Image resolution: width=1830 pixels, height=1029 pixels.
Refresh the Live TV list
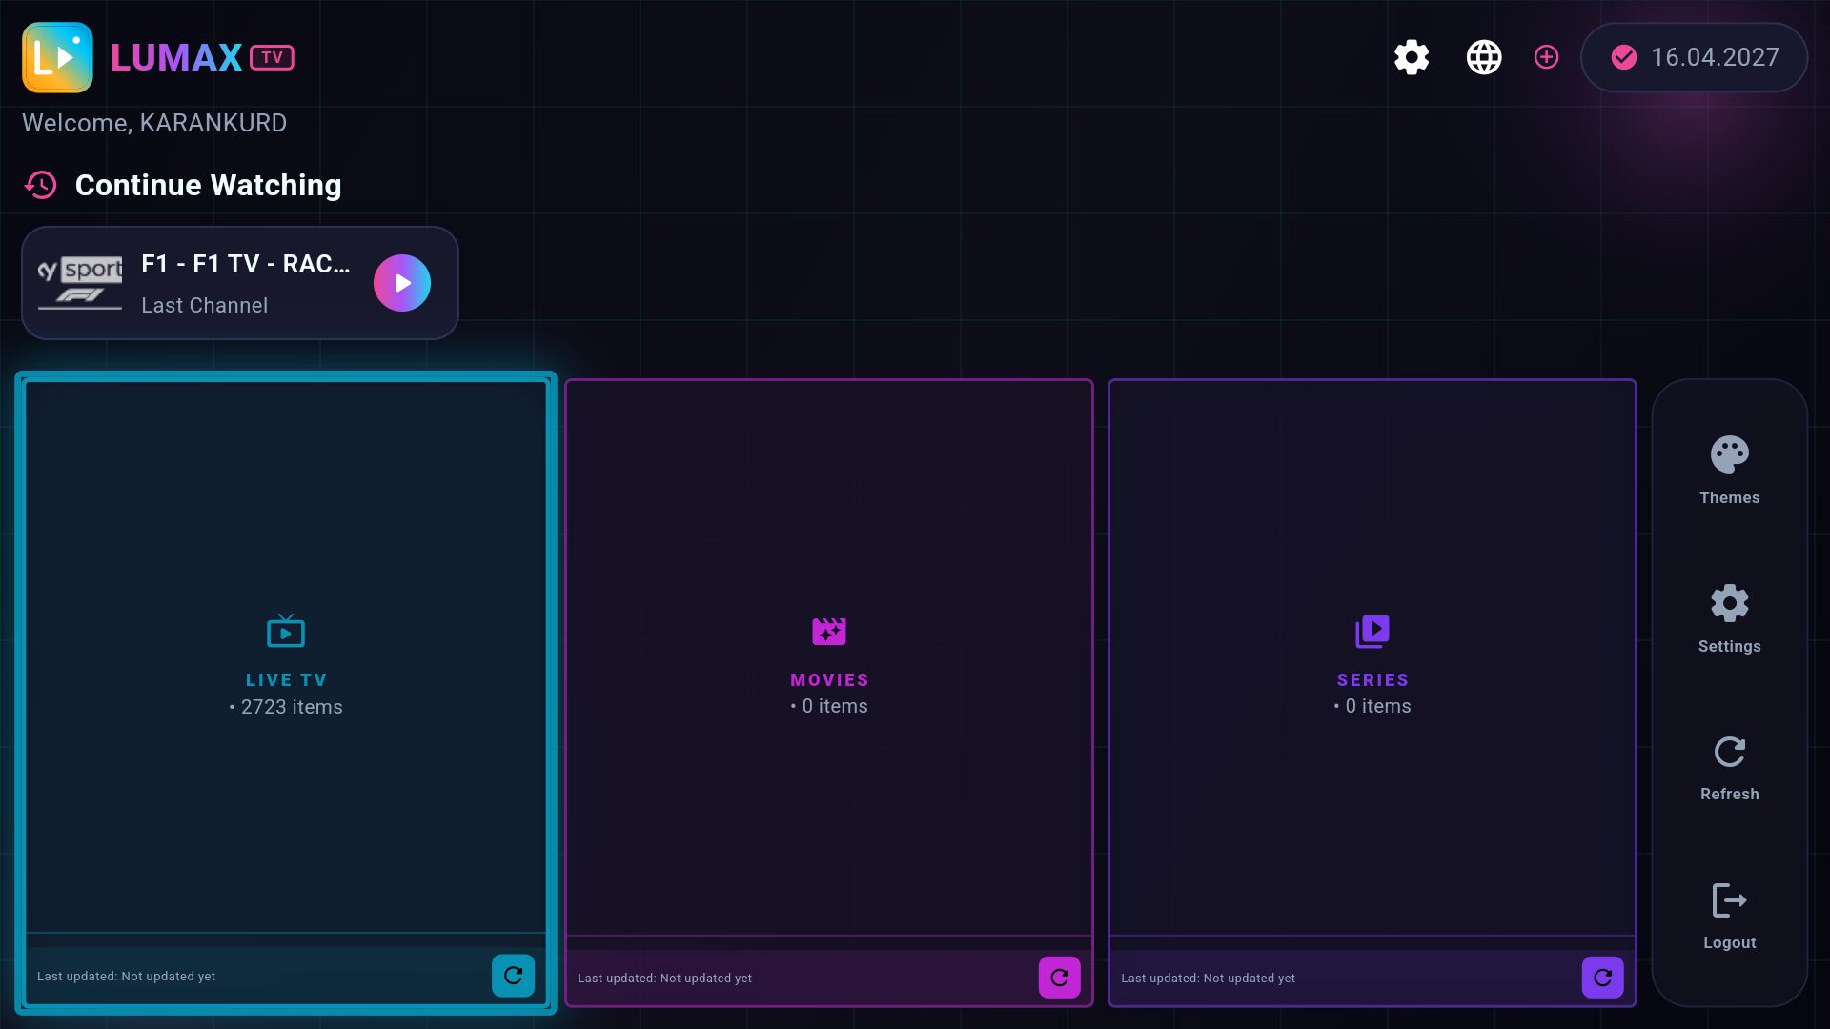point(513,976)
